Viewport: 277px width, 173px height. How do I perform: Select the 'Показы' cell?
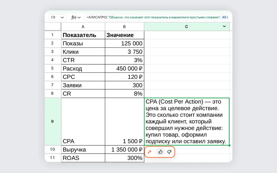(83, 43)
